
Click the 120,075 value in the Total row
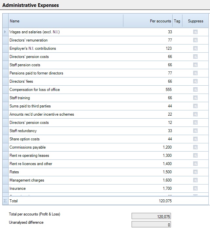[x=165, y=201]
